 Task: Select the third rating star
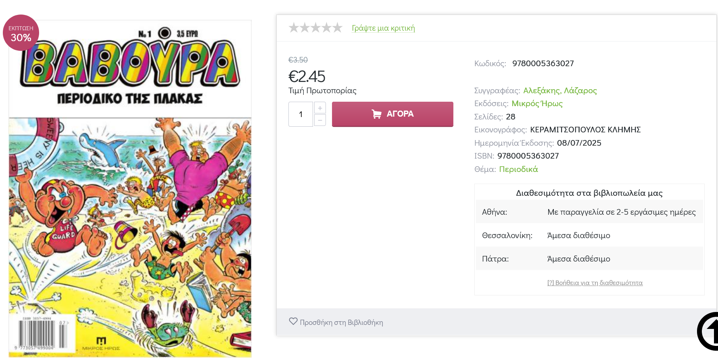coord(316,28)
